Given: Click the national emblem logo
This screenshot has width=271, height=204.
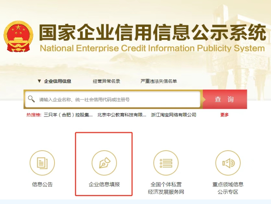Looking at the screenshot, I should tap(18, 36).
